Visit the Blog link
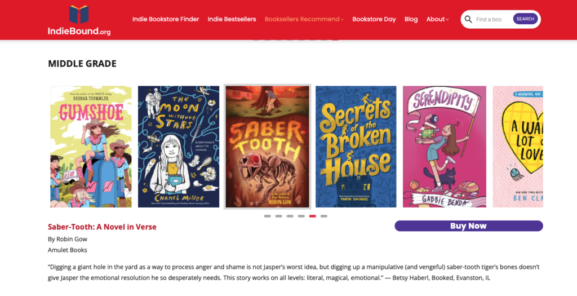Image resolution: width=577 pixels, height=296 pixels. click(411, 19)
